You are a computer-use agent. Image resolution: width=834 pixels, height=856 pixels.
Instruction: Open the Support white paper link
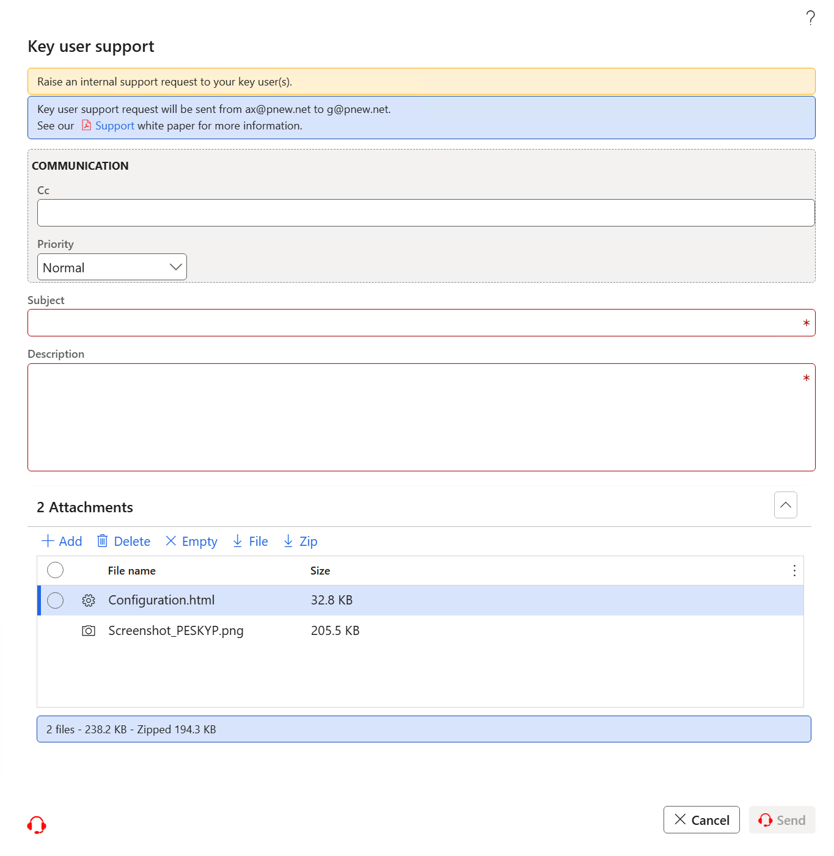pos(114,126)
